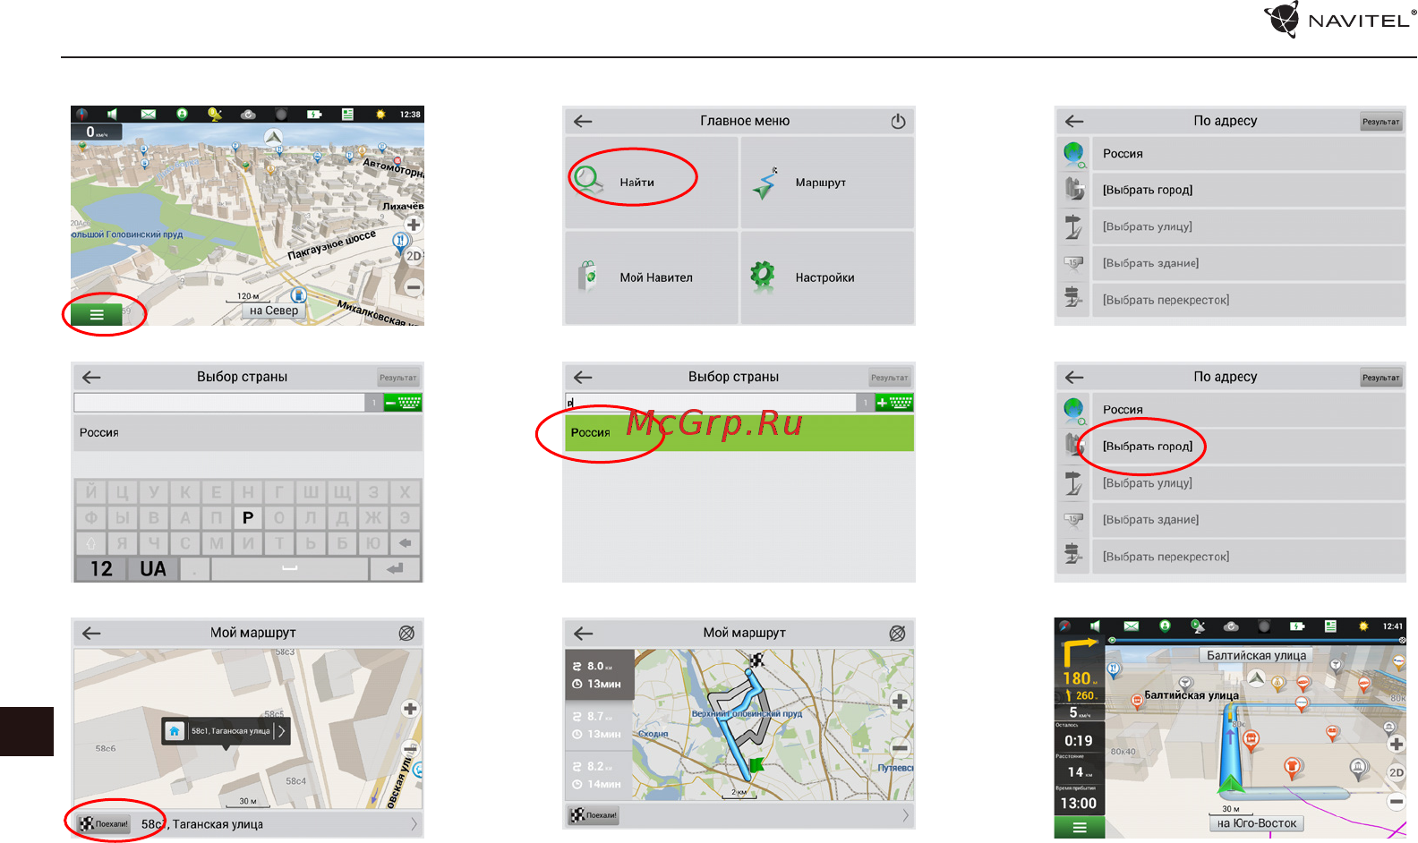Open the green menu button on the 12:41 navigation map
Viewport: 1418px width, 843px height.
point(1080,828)
